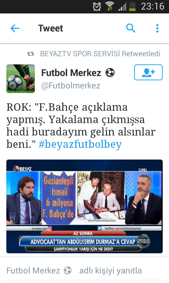
Task: Follow Futbol Merkez with the add-user button
Action: point(148,72)
